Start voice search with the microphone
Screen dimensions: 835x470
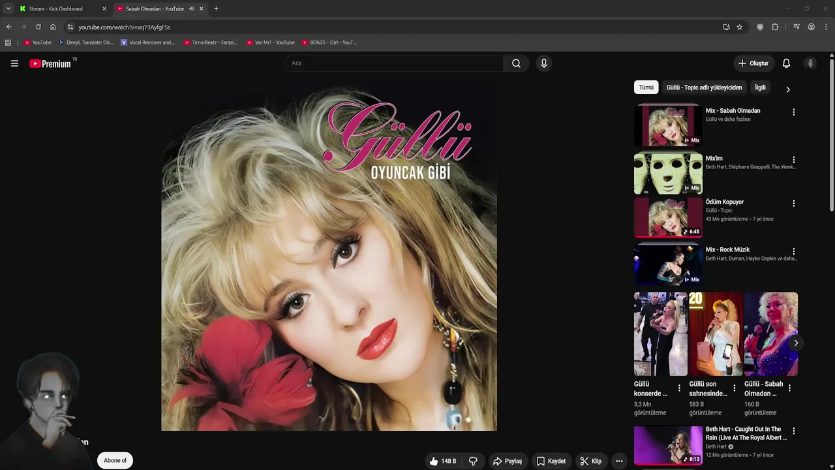(x=544, y=63)
